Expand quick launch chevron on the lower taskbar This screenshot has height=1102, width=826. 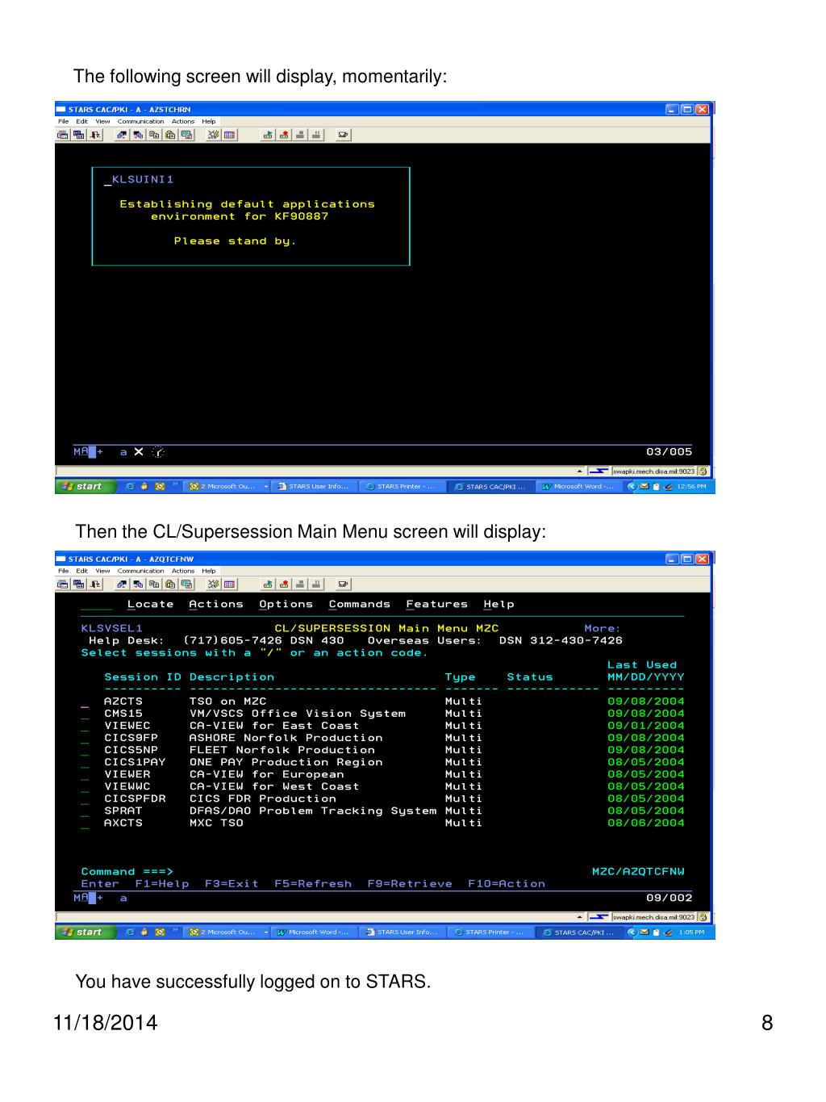pos(175,931)
